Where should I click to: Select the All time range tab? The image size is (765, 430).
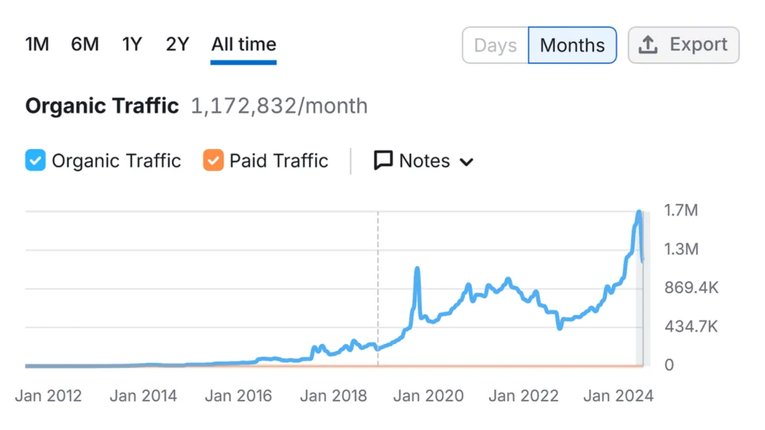[244, 45]
